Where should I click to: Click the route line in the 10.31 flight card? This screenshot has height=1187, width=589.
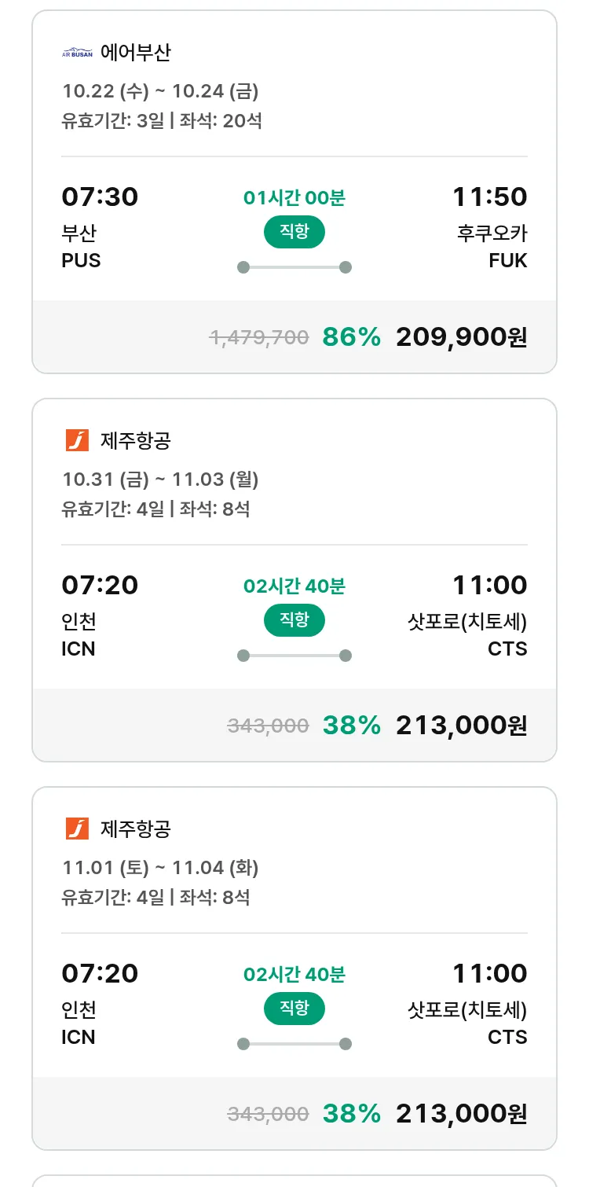click(294, 656)
